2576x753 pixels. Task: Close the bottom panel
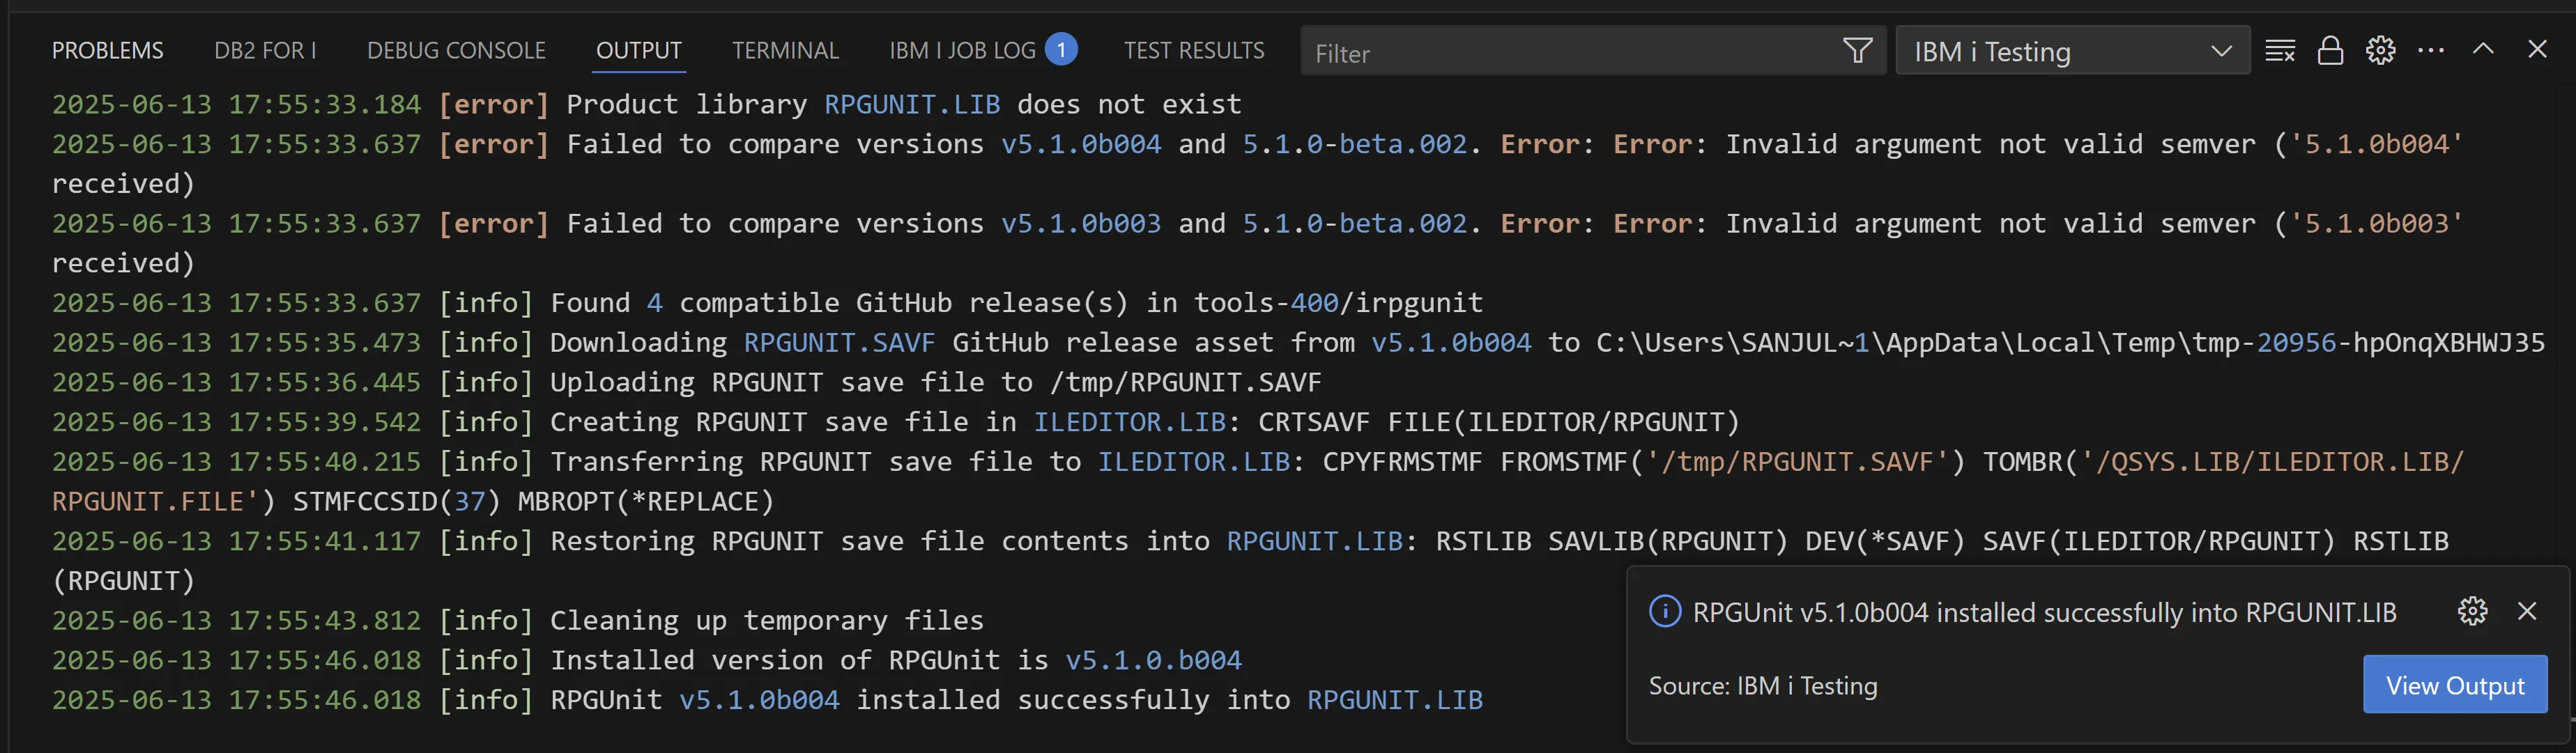pyautogui.click(x=2537, y=50)
